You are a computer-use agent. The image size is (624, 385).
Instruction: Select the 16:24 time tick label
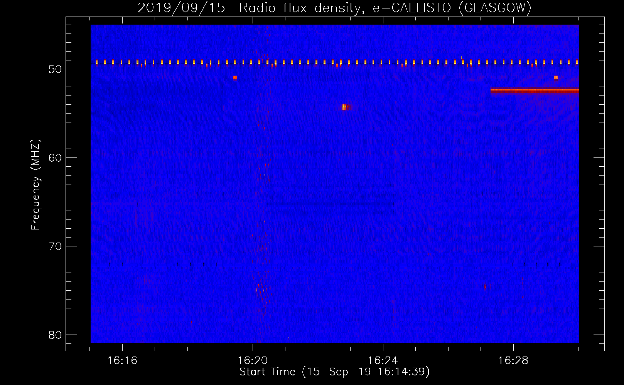tap(383, 360)
